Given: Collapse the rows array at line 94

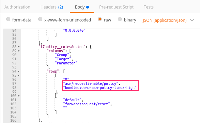Looking at the screenshot, I should [x=19, y=72].
